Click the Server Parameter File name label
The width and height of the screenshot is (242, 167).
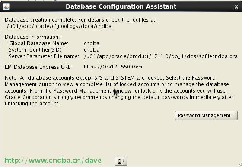point(44,56)
